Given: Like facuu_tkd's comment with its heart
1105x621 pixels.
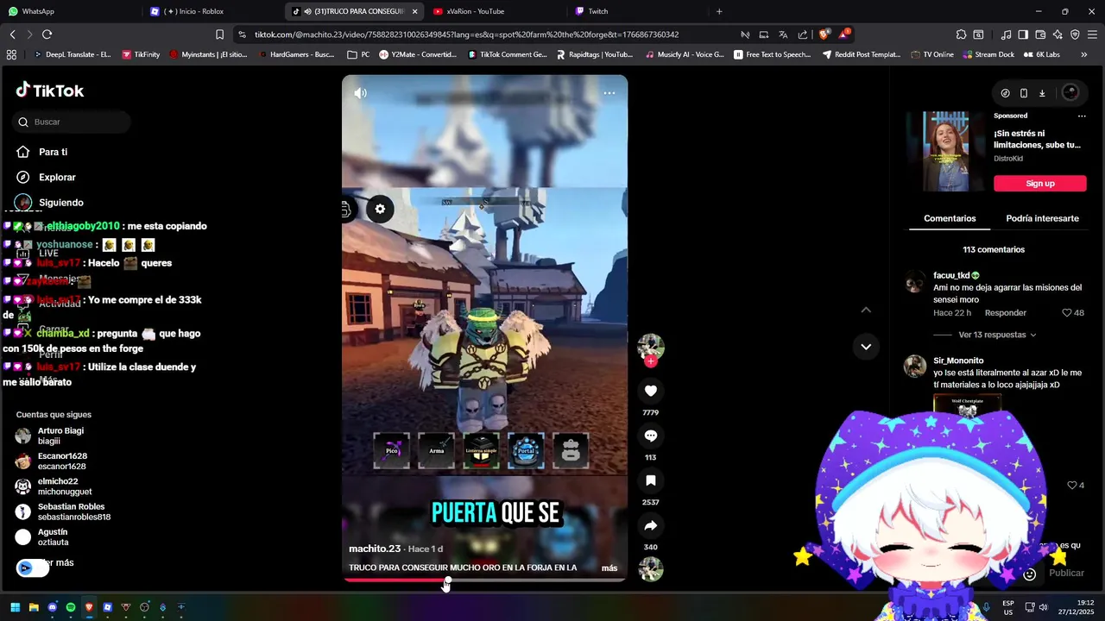Looking at the screenshot, I should (1067, 313).
